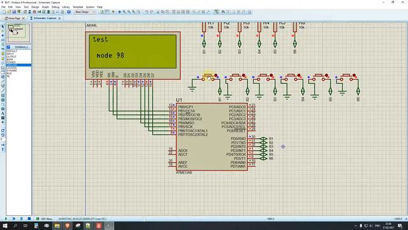Screen dimensions: 408x230
Task: Open the simulation Messages log
Action: [x=45, y=218]
